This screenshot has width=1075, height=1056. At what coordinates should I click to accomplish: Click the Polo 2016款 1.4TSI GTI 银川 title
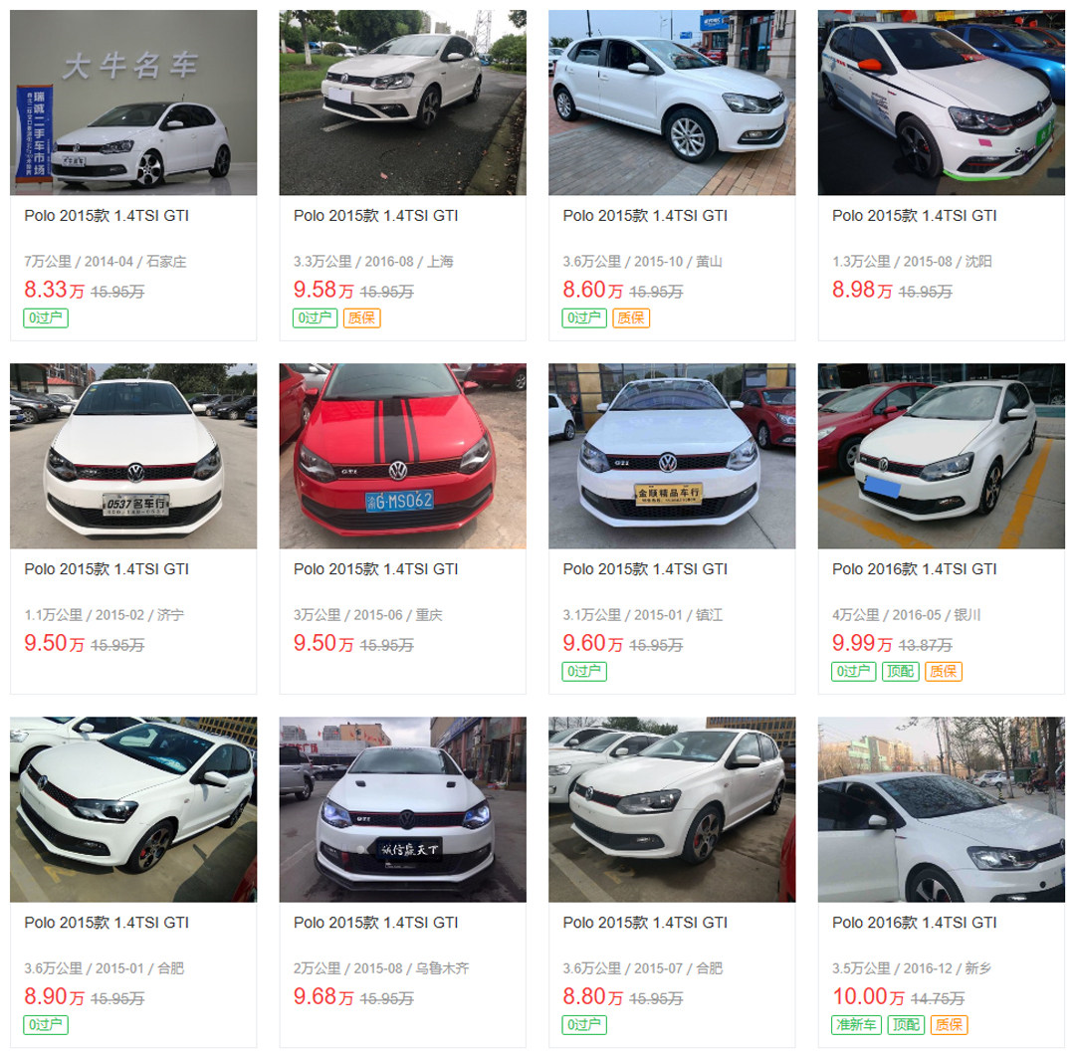coord(915,569)
